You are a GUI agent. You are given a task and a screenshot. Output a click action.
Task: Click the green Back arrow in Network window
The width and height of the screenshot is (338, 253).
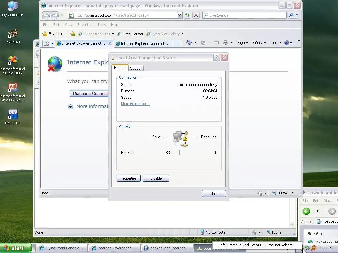(306, 211)
